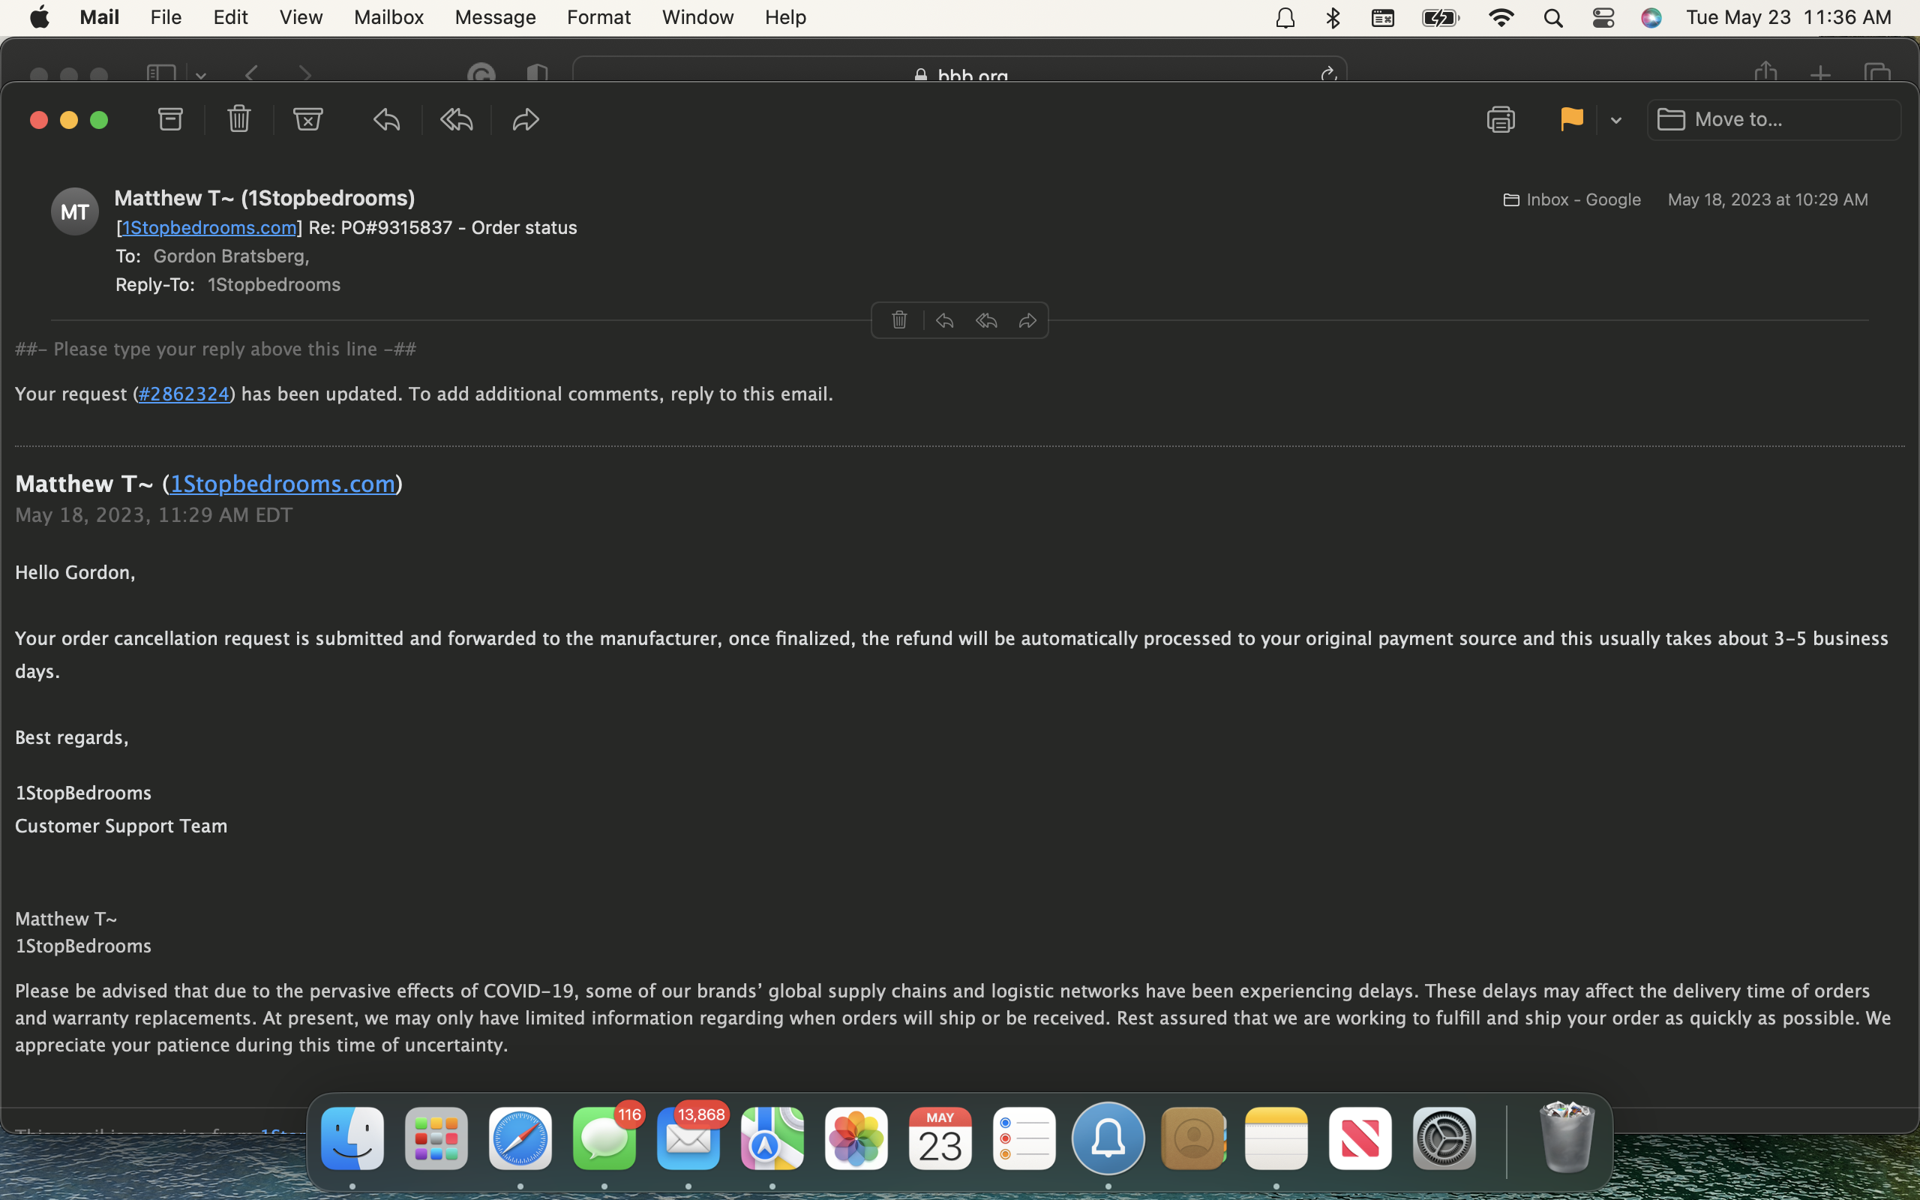Delete the email using the toolbar trash icon
The width and height of the screenshot is (1920, 1200).
click(x=238, y=120)
